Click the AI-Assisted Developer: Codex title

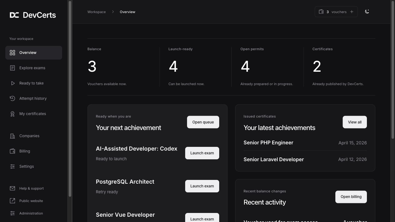(x=136, y=149)
